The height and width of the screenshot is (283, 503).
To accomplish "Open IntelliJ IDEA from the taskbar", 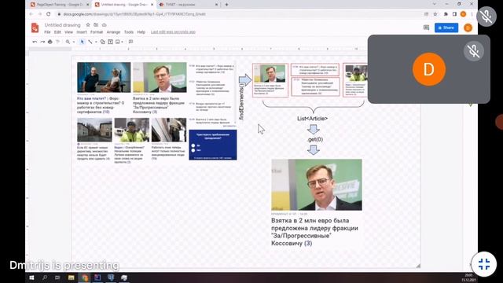I will [x=97, y=277].
